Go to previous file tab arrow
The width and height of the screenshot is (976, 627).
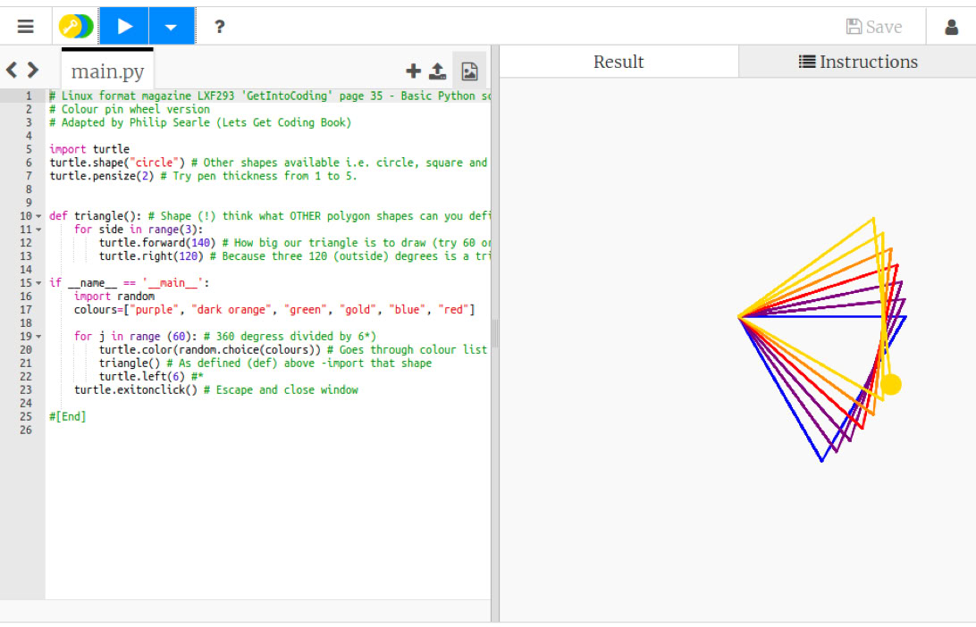(x=12, y=70)
